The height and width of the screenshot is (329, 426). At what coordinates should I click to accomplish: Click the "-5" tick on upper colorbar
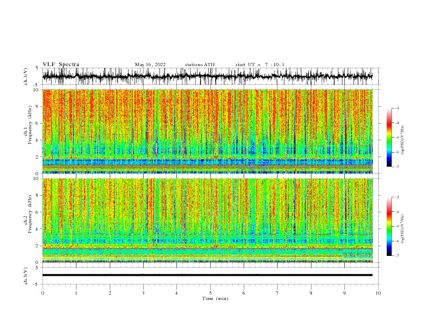coord(396,138)
